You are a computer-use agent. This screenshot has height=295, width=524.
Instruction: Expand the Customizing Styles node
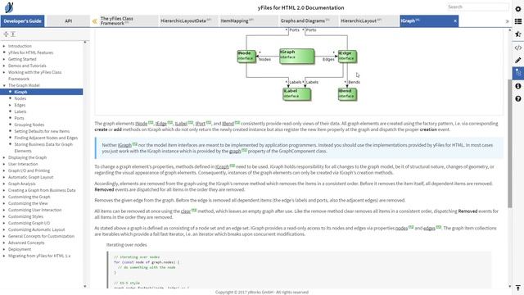[4, 216]
